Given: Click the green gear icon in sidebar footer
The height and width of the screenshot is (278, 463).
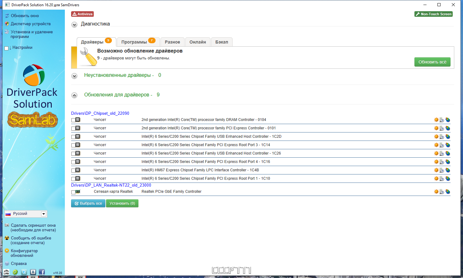Looking at the screenshot, I should (15, 272).
